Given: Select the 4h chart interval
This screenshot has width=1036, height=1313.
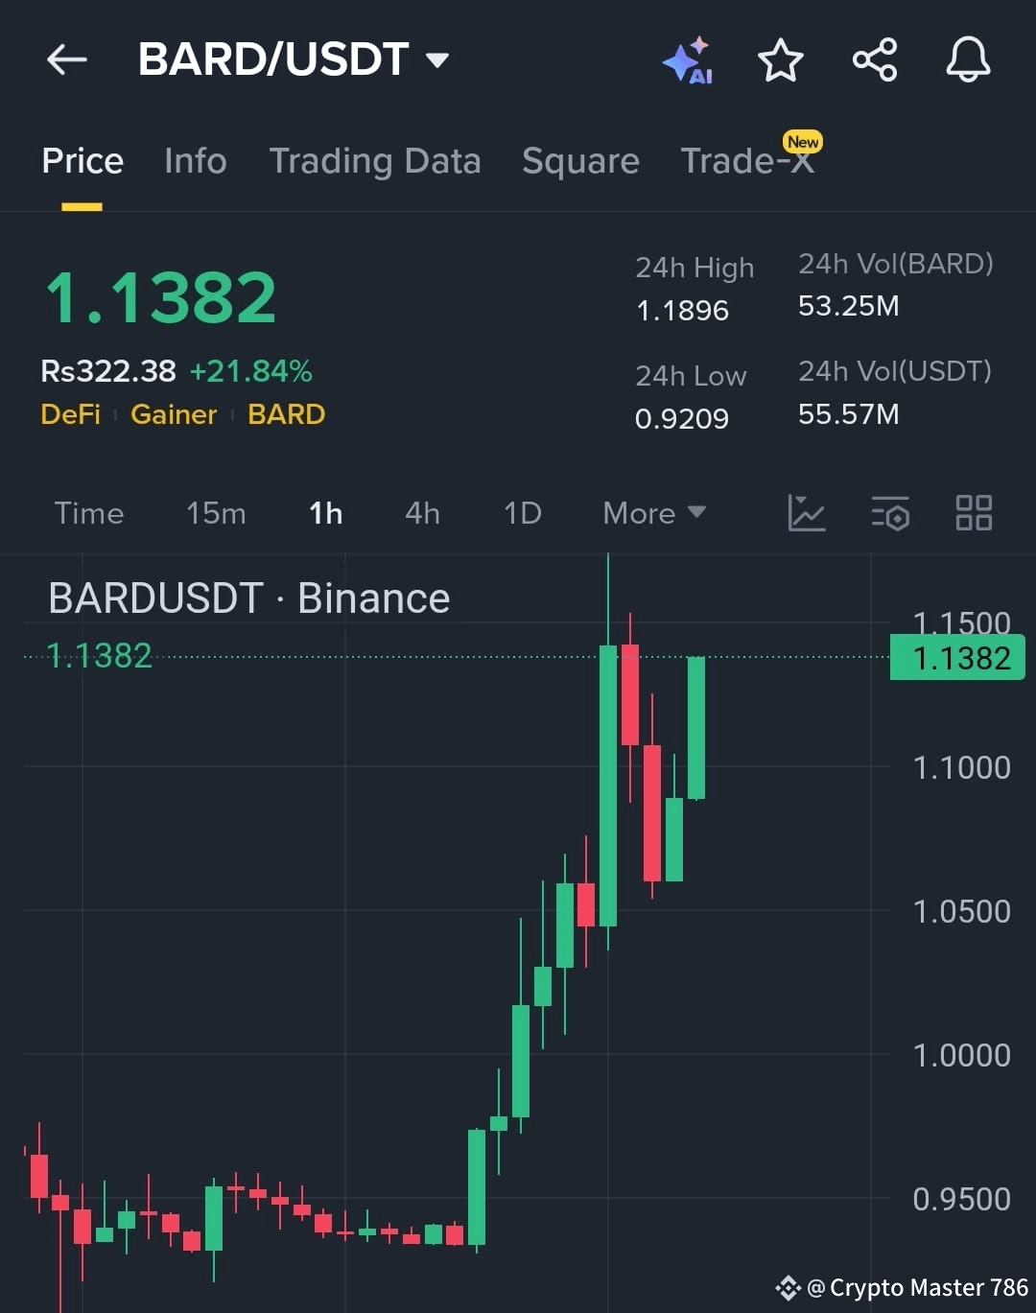Looking at the screenshot, I should (x=422, y=513).
